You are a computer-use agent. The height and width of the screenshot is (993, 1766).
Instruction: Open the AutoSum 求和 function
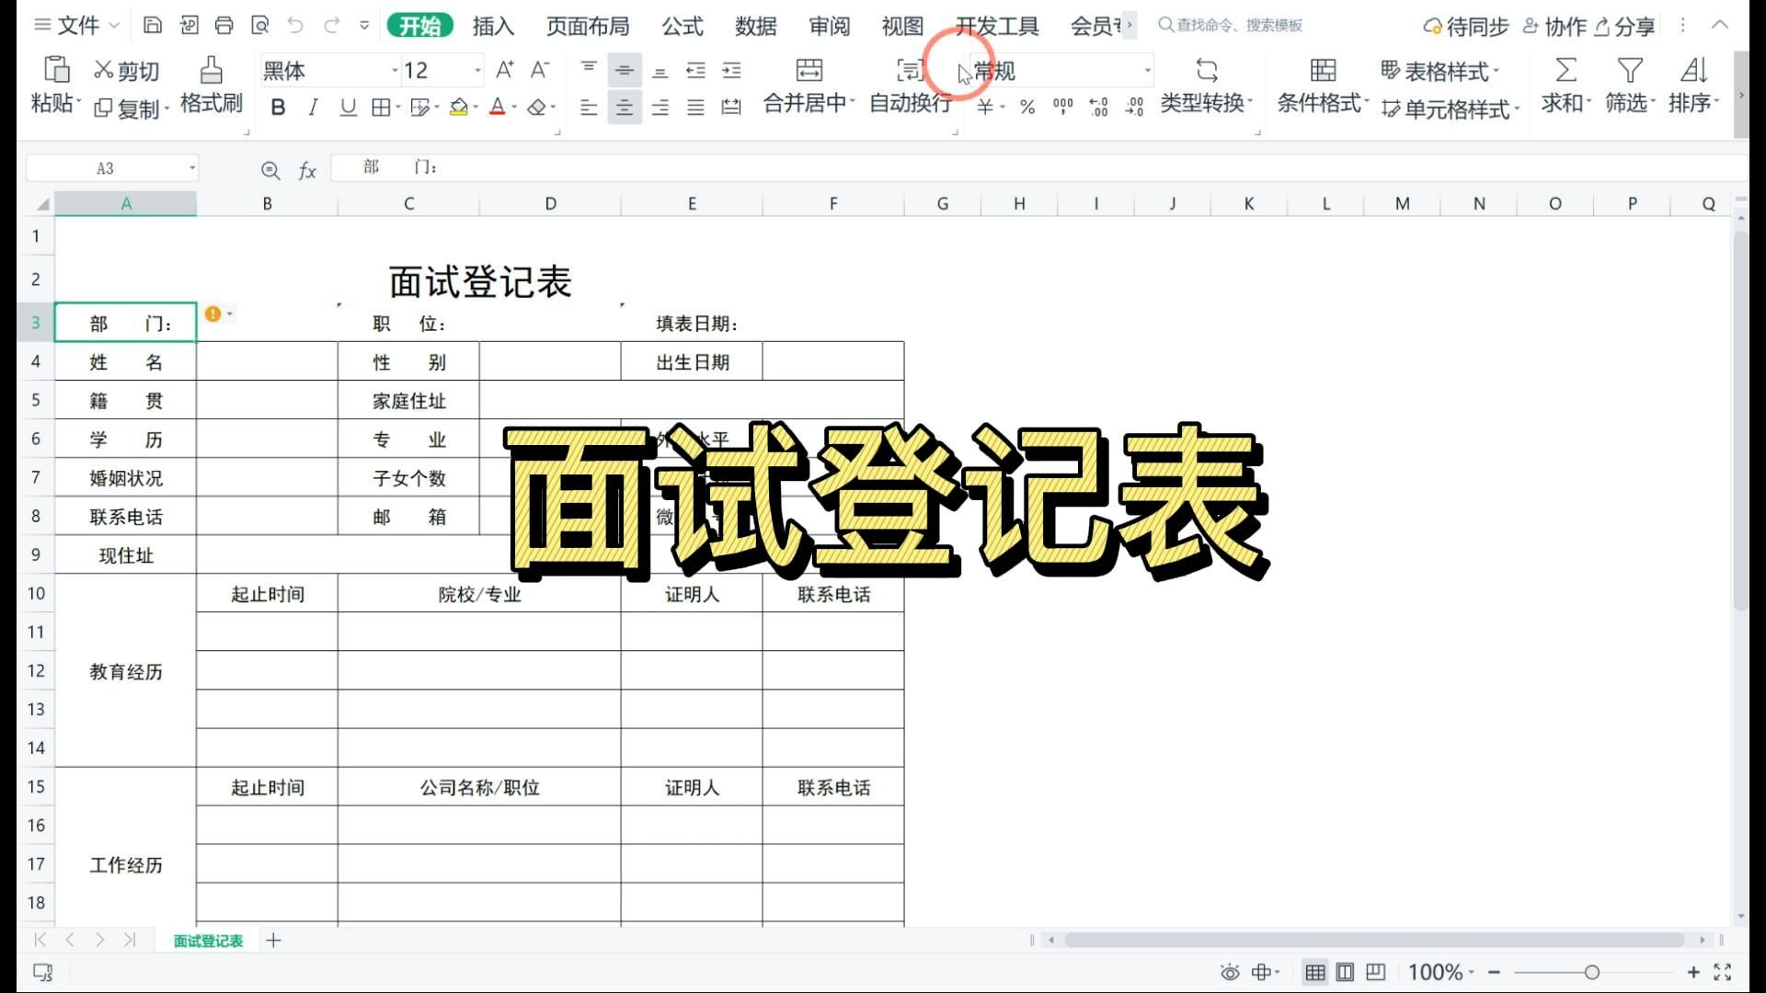point(1564,87)
